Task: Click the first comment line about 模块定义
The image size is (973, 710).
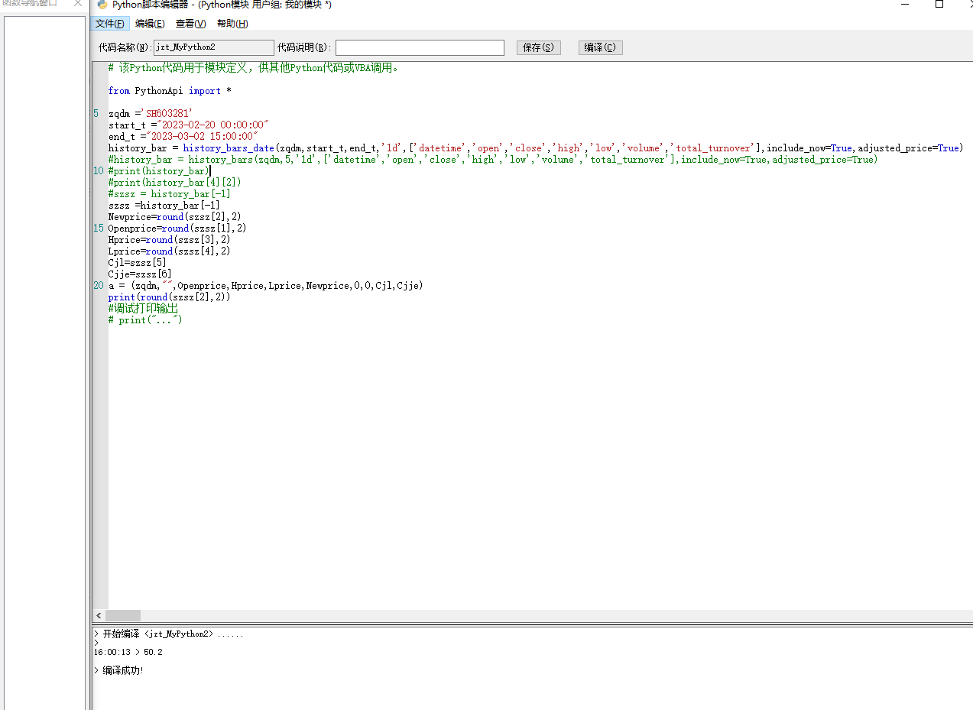Action: pos(253,68)
